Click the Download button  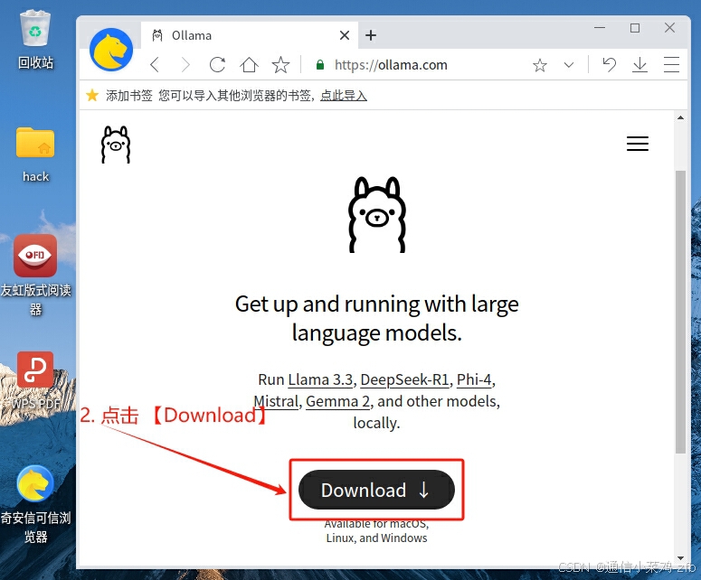376,490
